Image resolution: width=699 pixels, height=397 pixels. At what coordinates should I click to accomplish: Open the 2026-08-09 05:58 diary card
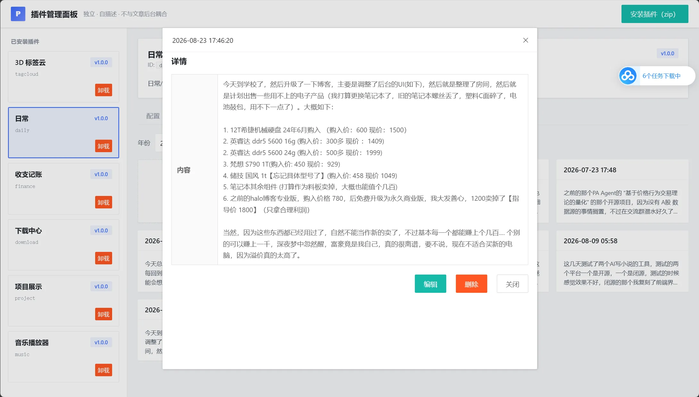(622, 261)
